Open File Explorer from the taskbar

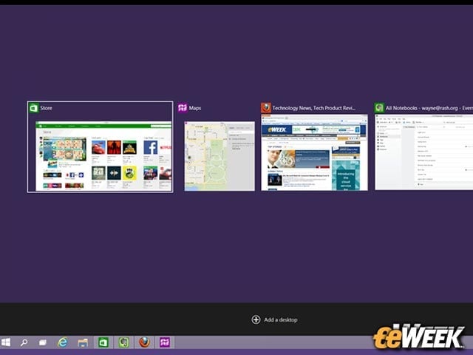pyautogui.click(x=83, y=342)
